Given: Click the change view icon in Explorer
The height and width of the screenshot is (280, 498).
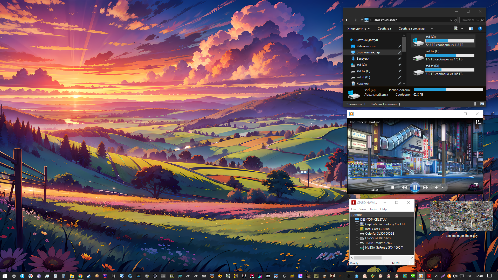Looking at the screenshot, I should [456, 29].
